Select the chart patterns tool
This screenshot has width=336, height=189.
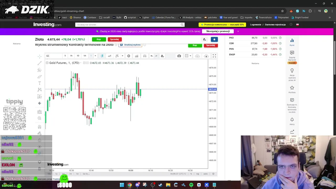[40, 90]
